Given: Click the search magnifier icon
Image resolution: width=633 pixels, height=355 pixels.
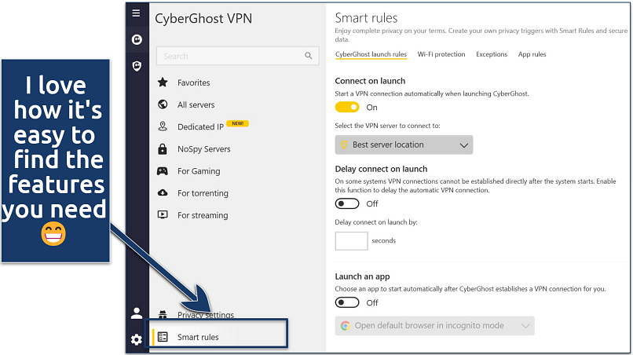Looking at the screenshot, I should click(x=309, y=56).
